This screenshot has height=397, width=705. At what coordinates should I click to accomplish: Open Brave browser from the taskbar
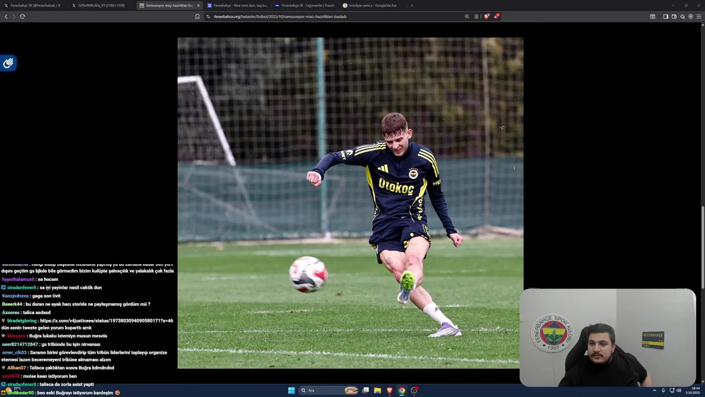pos(389,390)
